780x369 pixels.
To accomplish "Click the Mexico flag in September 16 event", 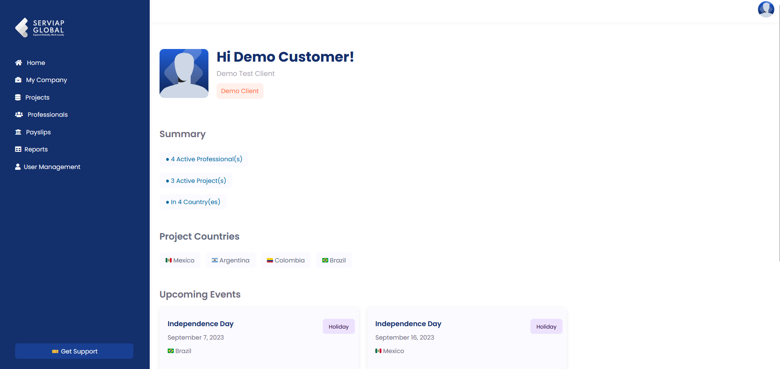I will pos(378,351).
